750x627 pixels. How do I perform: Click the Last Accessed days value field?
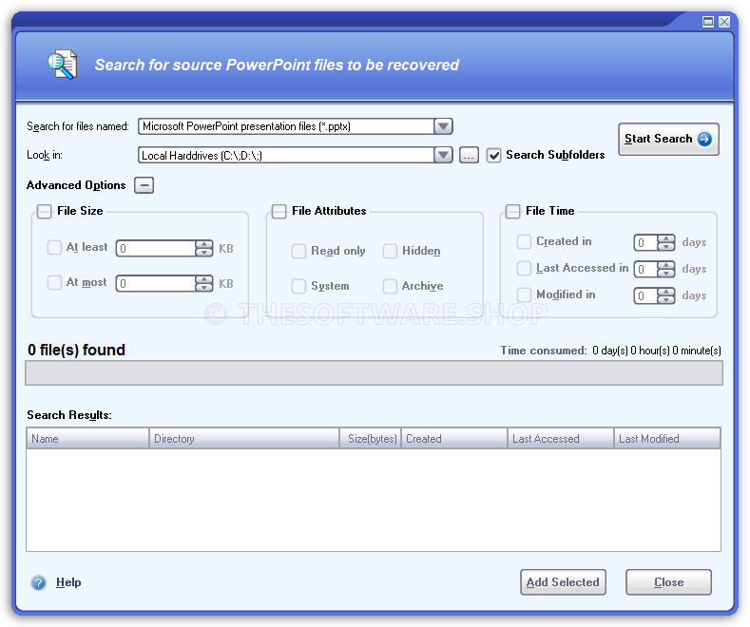pos(645,269)
